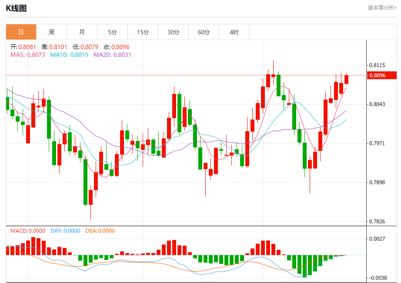Click the DIFF:0.0000 indicator label

[x=66, y=230]
